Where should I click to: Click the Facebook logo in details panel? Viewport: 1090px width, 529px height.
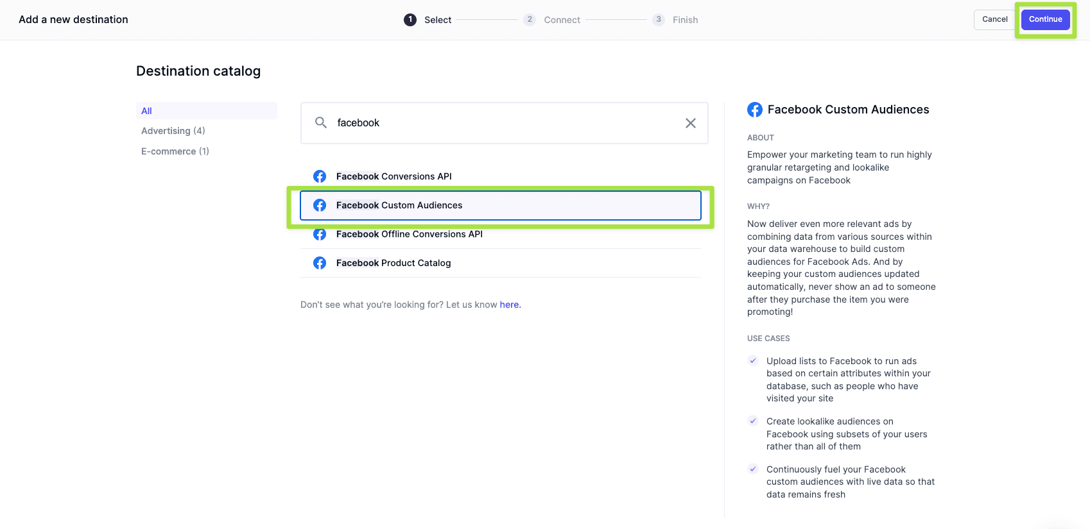click(755, 110)
